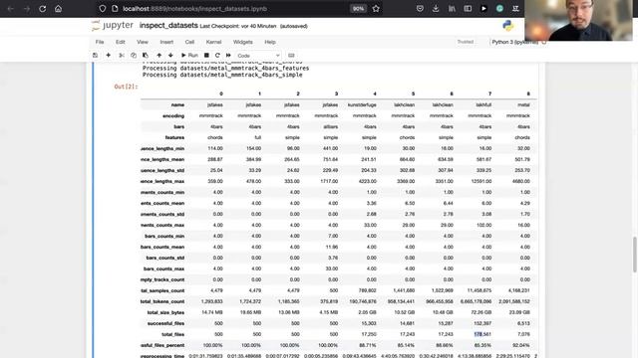
Task: Open the browser library icon
Action: (x=452, y=9)
